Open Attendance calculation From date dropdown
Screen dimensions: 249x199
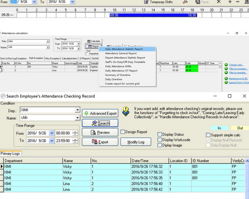coord(78,44)
